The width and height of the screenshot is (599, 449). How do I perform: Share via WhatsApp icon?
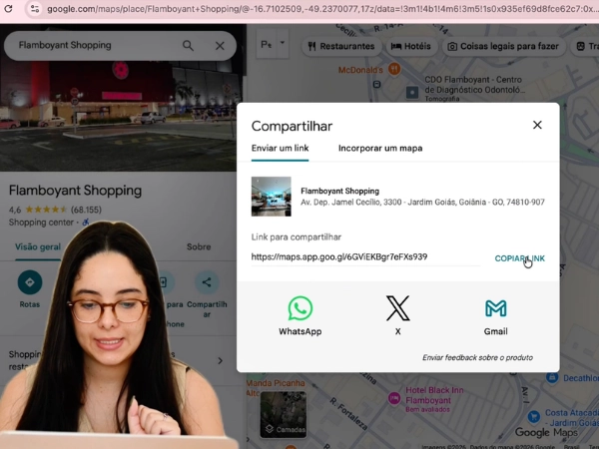coord(300,308)
